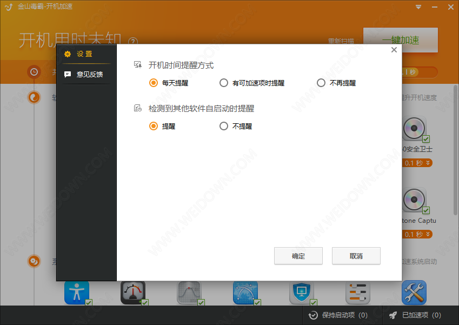Click the feedback chat bubble icon

pyautogui.click(x=68, y=75)
